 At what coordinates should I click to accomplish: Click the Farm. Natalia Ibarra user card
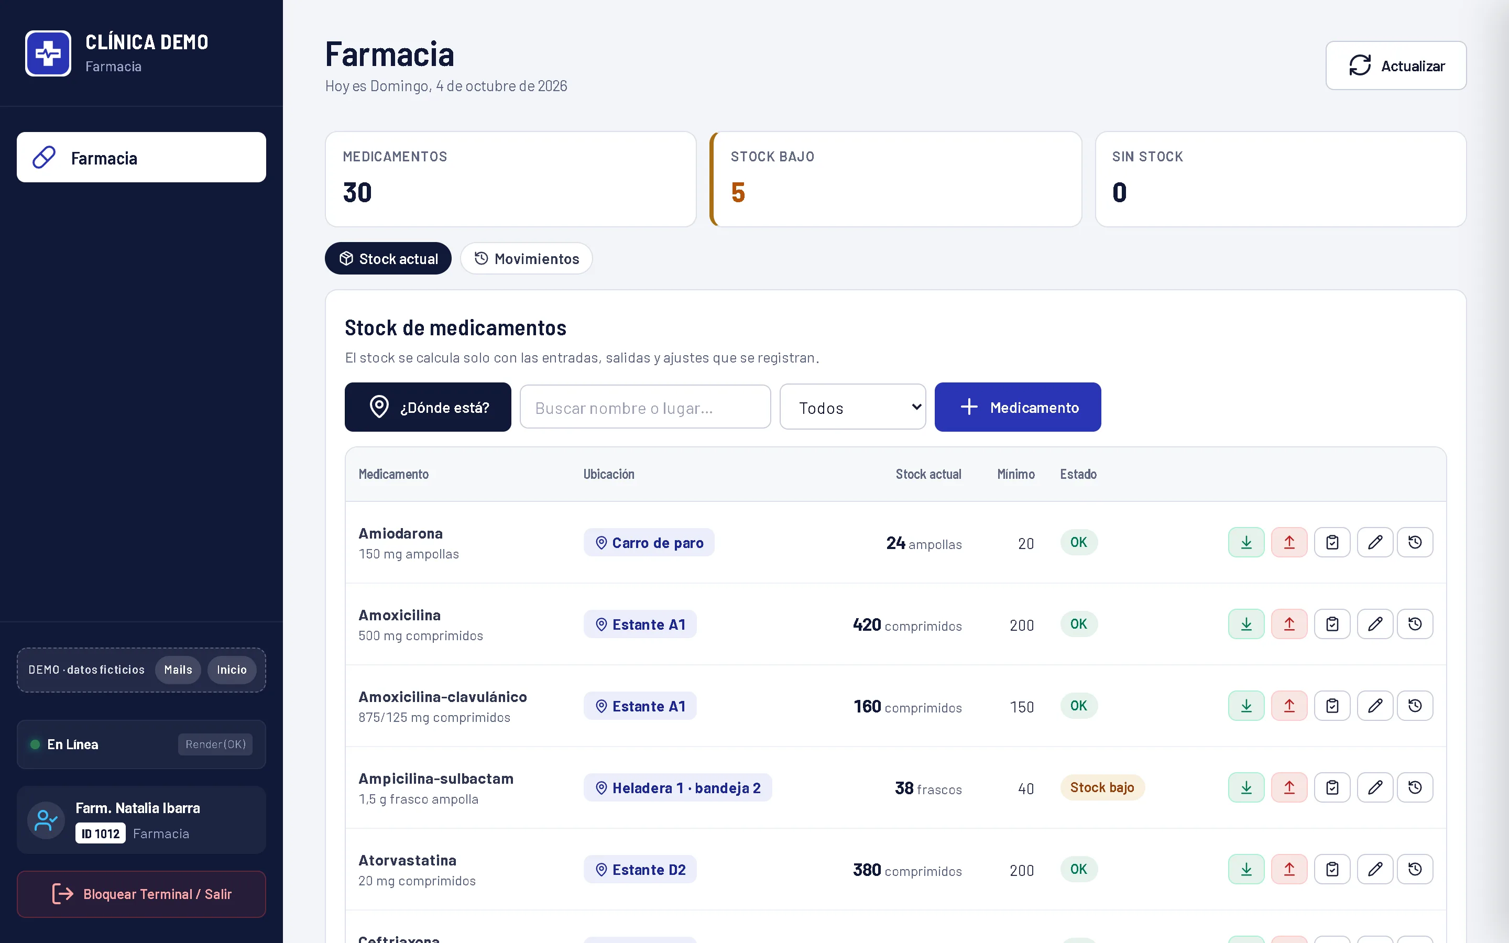click(x=141, y=820)
